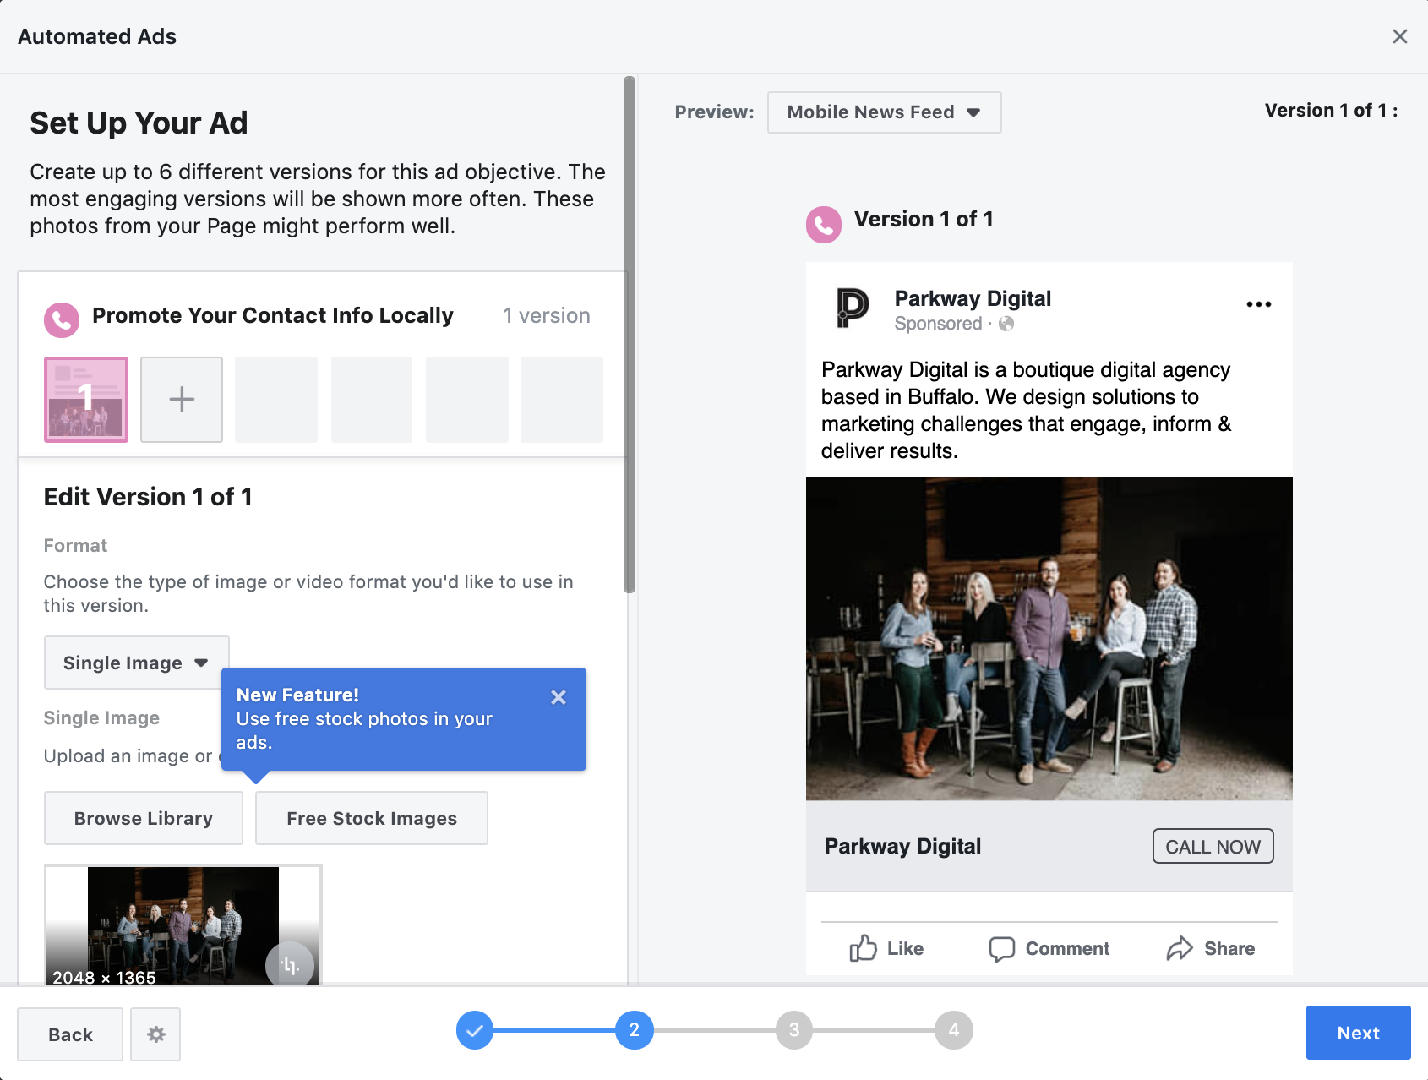
Task: Add a new ad version with plus tile
Action: 182,399
